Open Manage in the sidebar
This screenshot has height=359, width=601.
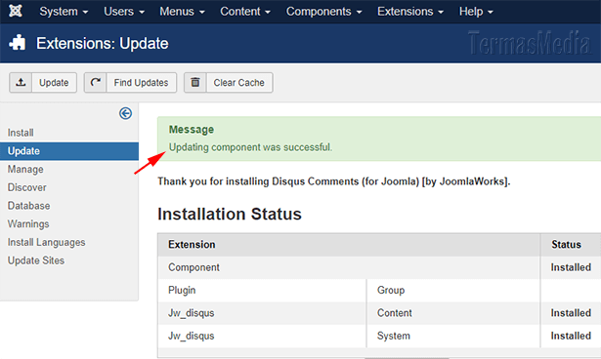[x=25, y=169]
